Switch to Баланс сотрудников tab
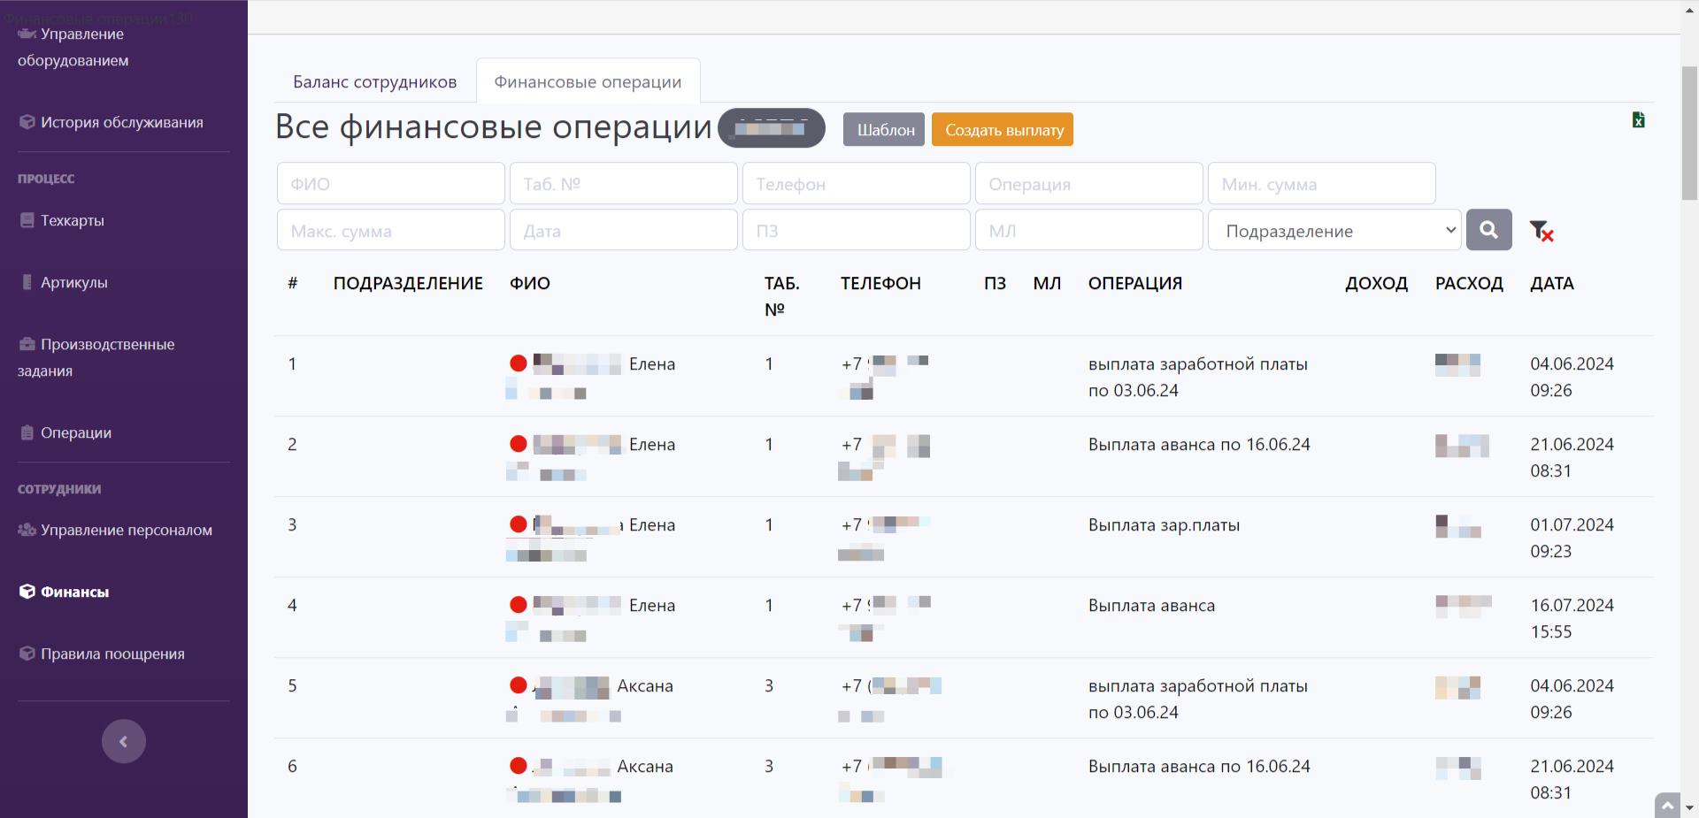This screenshot has width=1699, height=818. pyautogui.click(x=374, y=82)
